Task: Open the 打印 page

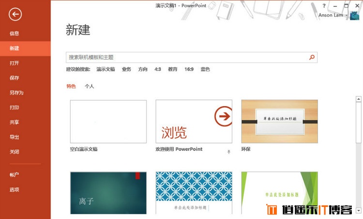Action: pos(15,108)
